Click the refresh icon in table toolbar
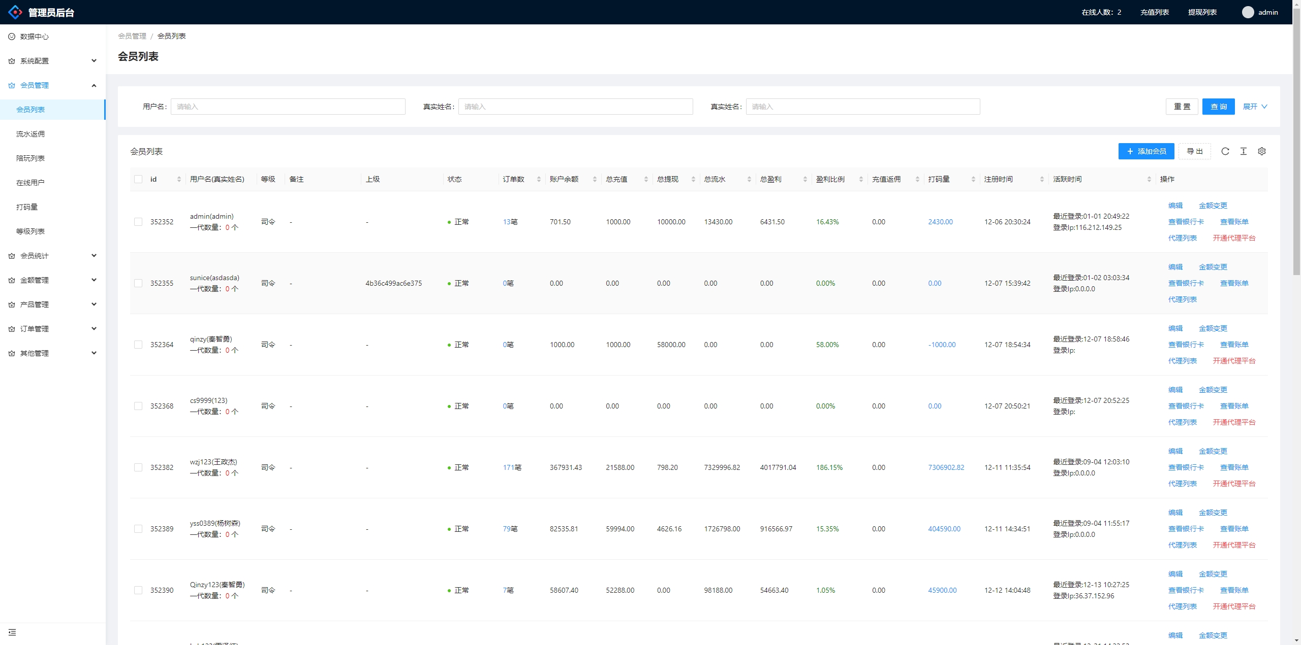Screen dimensions: 1301x645 coord(1225,151)
